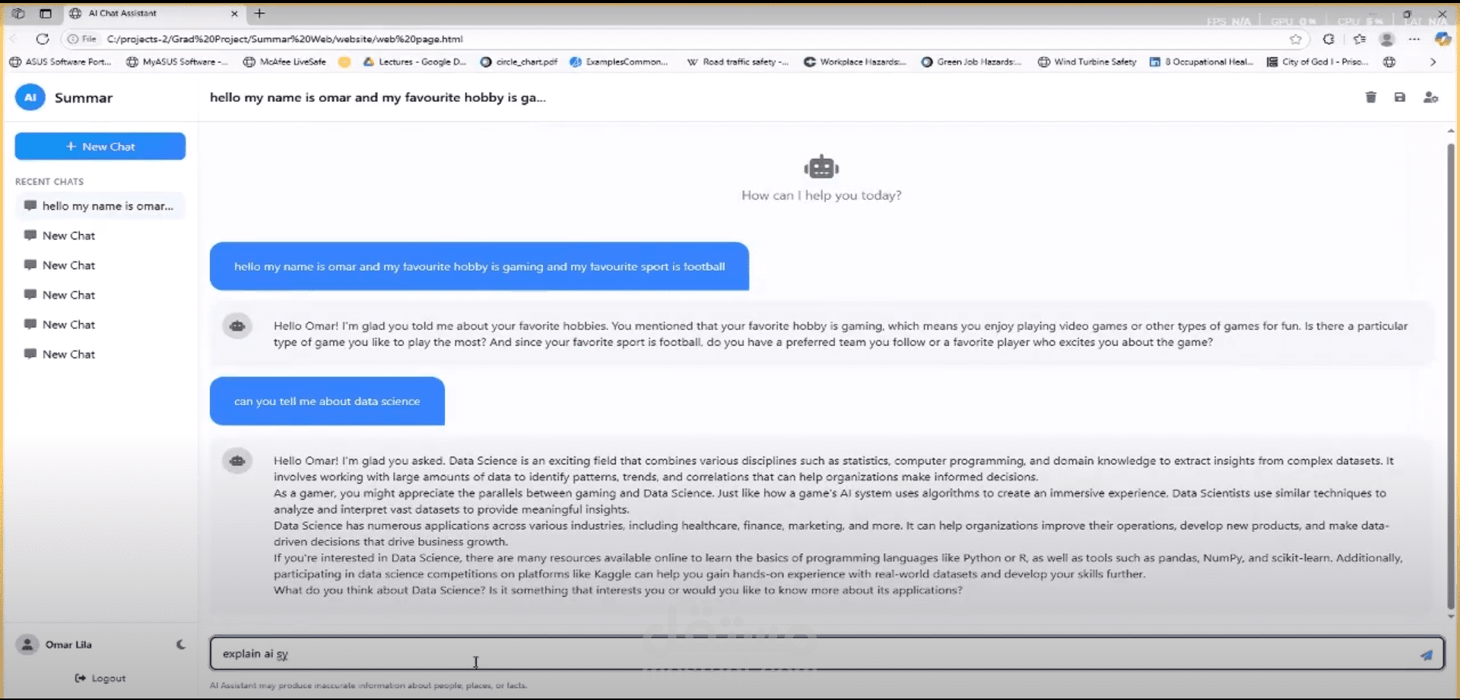This screenshot has width=1460, height=700.
Task: Click the Logout link
Action: (x=100, y=678)
